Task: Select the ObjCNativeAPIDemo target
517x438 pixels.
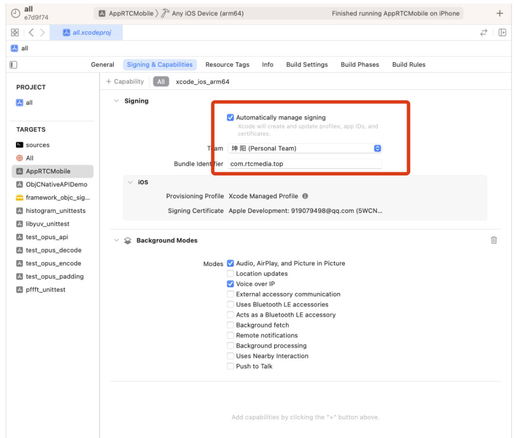Action: [56, 185]
